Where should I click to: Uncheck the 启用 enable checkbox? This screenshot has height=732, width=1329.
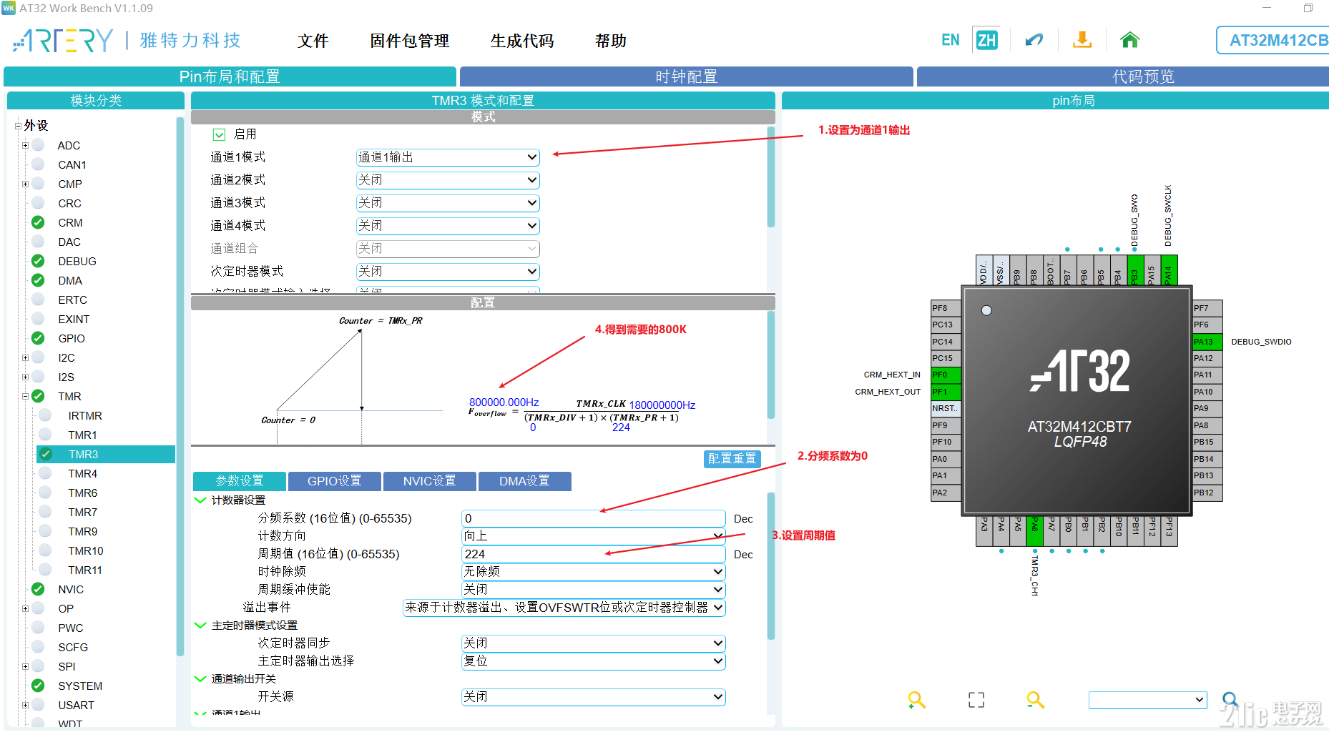click(220, 134)
